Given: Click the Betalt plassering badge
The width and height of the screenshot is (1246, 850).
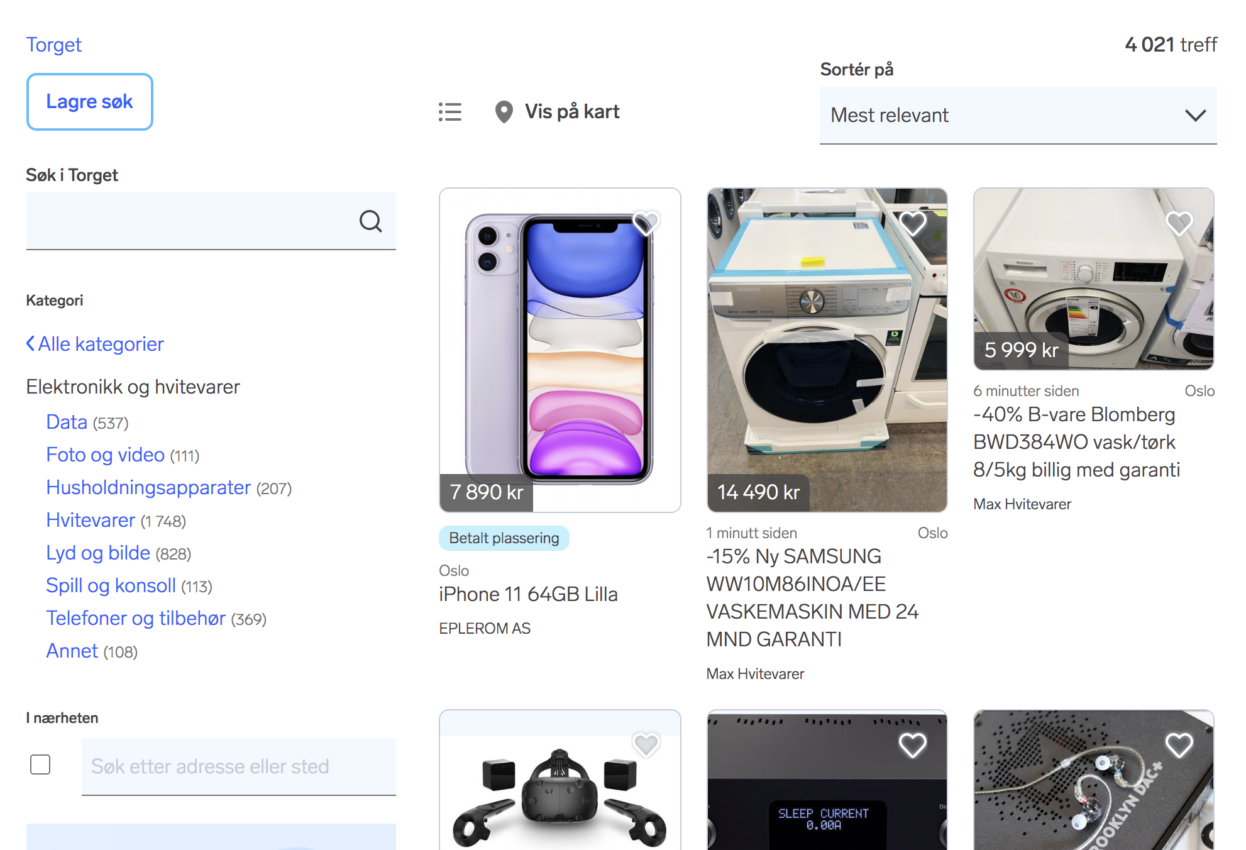Looking at the screenshot, I should point(504,538).
